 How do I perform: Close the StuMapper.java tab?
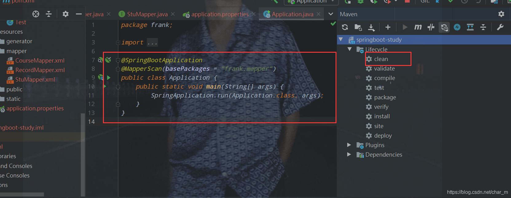(x=173, y=14)
